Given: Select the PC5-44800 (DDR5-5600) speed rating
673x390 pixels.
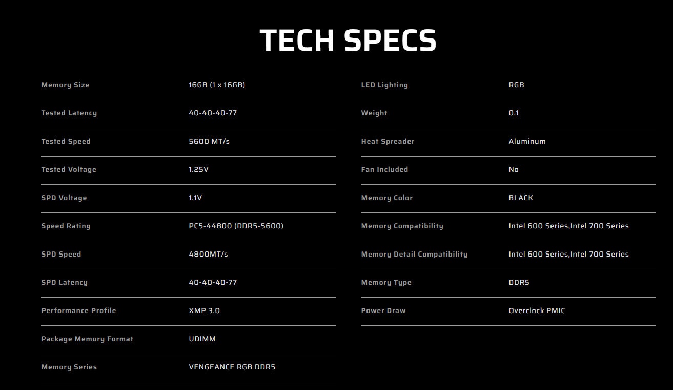Looking at the screenshot, I should click(236, 226).
